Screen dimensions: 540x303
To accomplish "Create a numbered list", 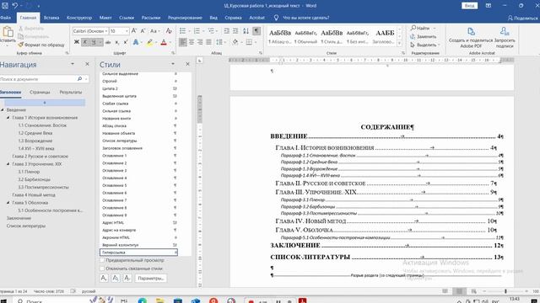I will [197, 31].
